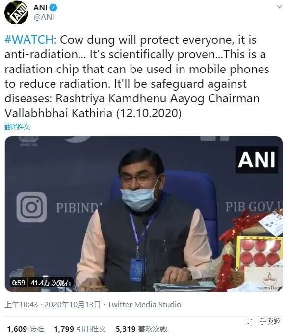Play the ANI press conference video

click(144, 214)
